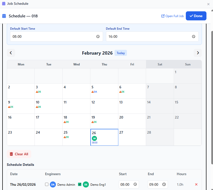The height and width of the screenshot is (190, 213).
Task: Click the Clear All button
Action: pos(19,154)
